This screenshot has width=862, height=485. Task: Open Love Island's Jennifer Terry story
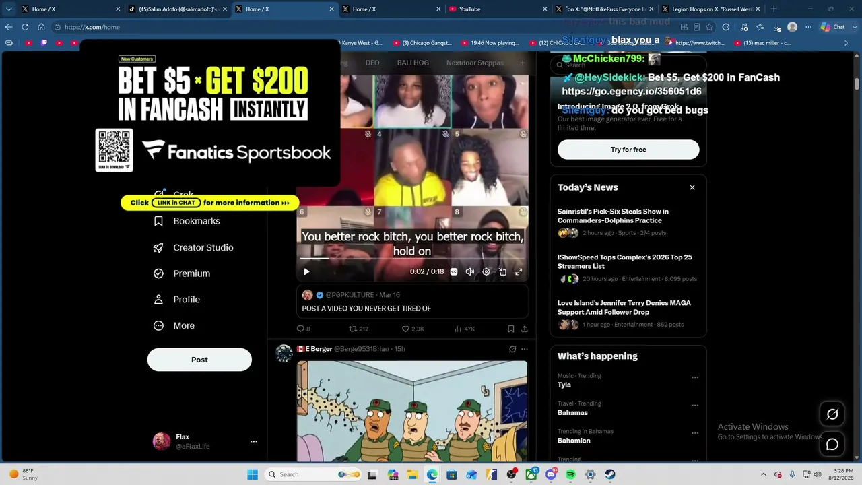(x=628, y=313)
